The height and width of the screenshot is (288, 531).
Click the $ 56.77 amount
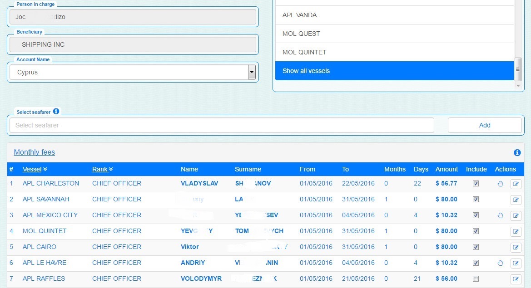pos(447,184)
